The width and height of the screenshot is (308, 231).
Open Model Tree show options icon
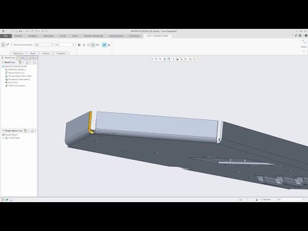point(27,62)
